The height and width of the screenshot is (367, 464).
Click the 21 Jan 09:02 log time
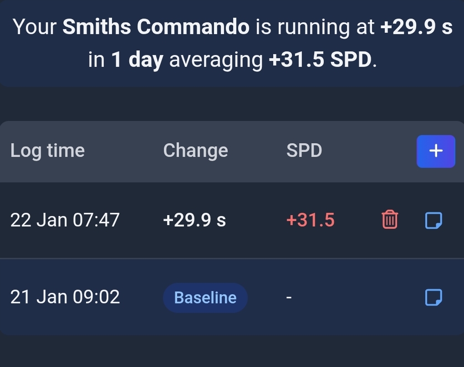(65, 297)
